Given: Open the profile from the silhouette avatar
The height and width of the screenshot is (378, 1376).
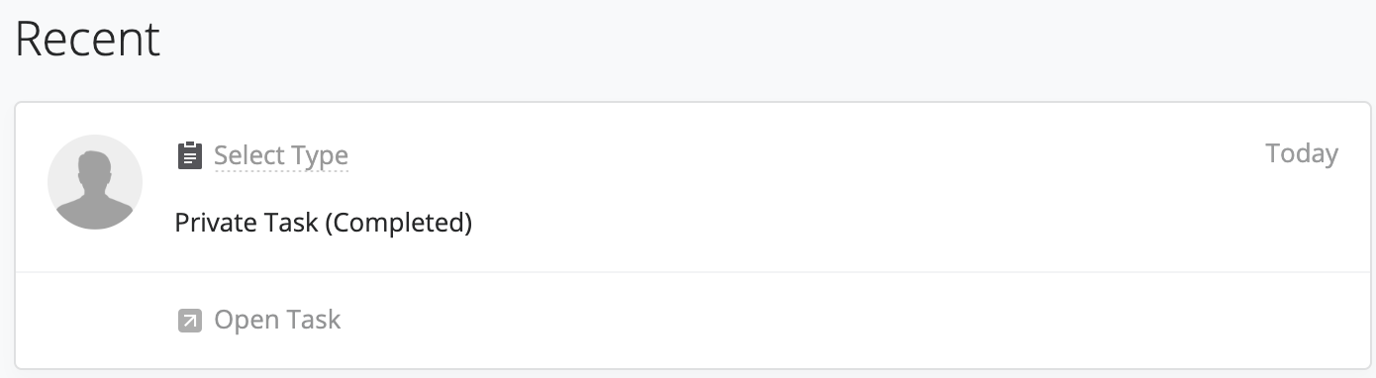Looking at the screenshot, I should point(95,182).
